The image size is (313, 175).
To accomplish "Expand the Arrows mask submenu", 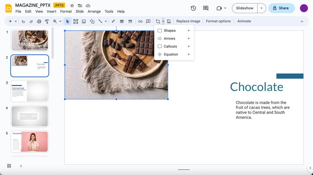I will 174,39.
